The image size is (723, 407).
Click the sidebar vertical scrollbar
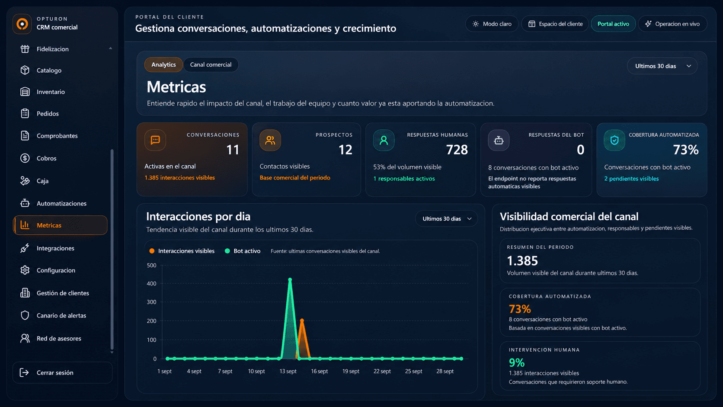112,249
